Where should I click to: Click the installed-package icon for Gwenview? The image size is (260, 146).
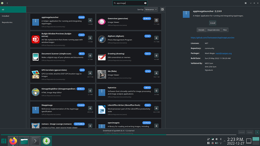point(156,20)
